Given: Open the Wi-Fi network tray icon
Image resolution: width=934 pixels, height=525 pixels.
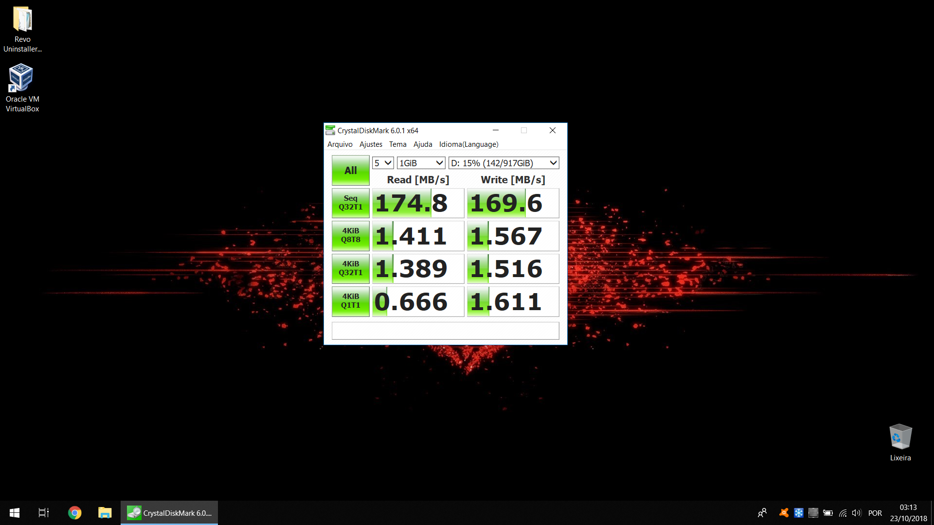Looking at the screenshot, I should pyautogui.click(x=843, y=513).
